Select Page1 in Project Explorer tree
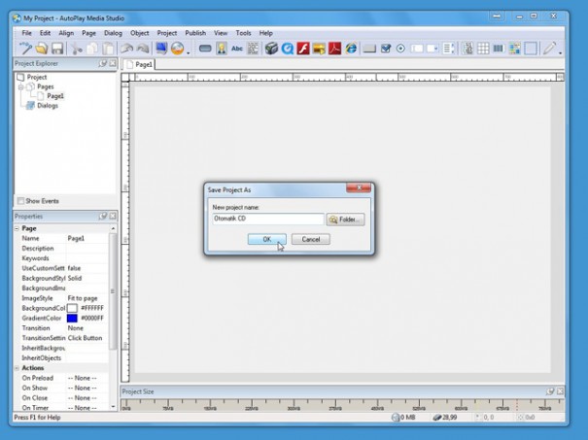The width and height of the screenshot is (588, 440). tap(55, 96)
